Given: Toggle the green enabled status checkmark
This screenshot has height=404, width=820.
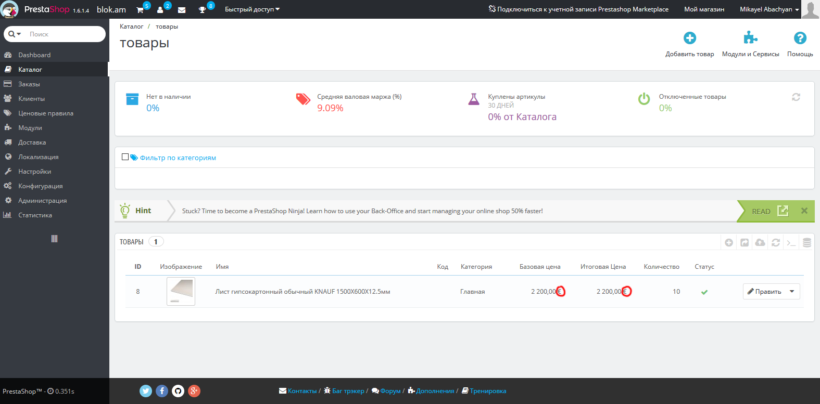Looking at the screenshot, I should [704, 292].
